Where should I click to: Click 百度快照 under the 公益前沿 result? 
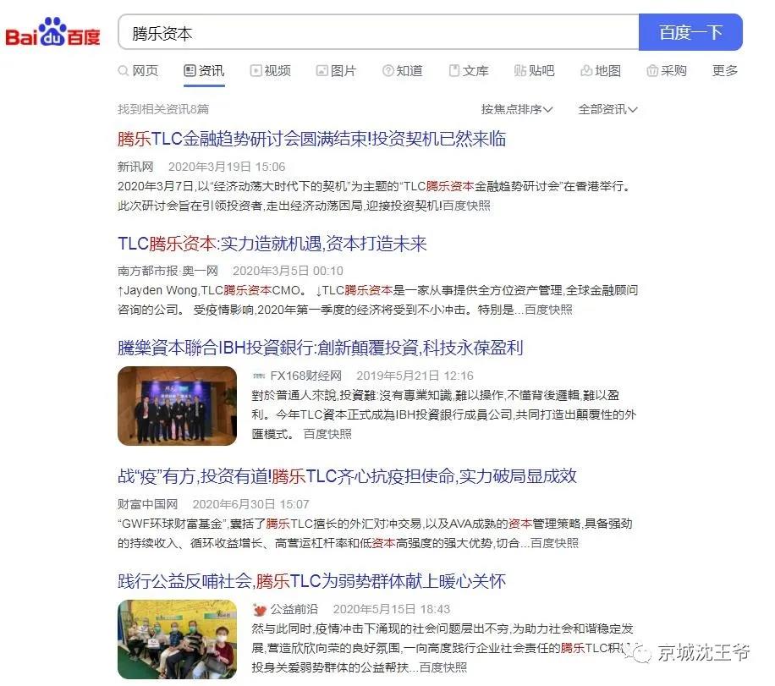point(443,667)
